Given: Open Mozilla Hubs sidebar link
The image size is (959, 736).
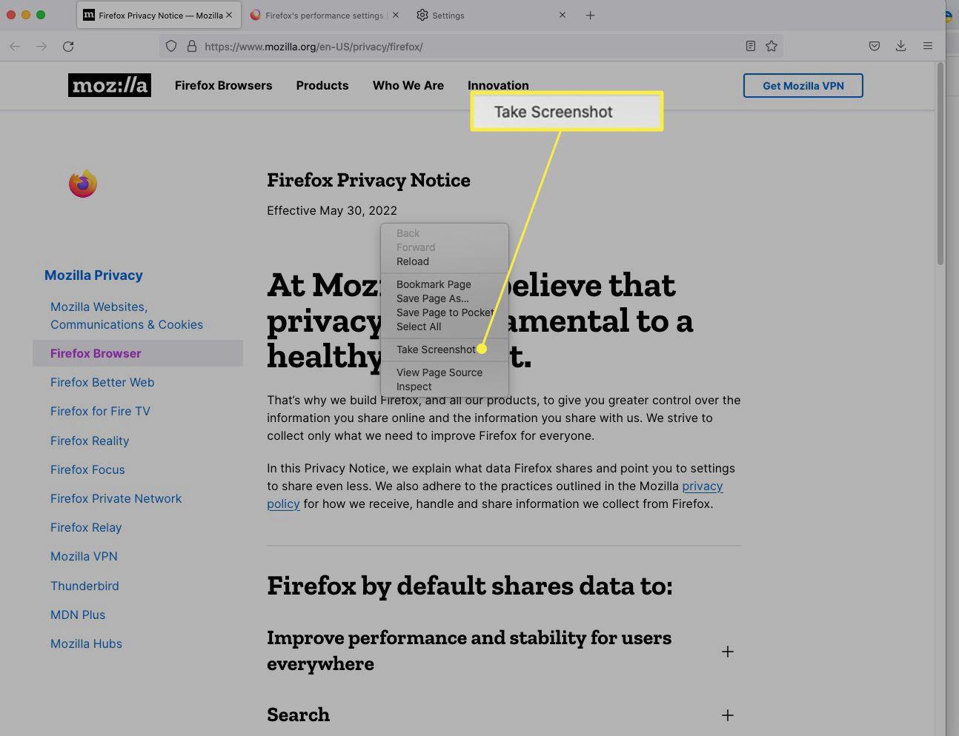Looking at the screenshot, I should 86,643.
